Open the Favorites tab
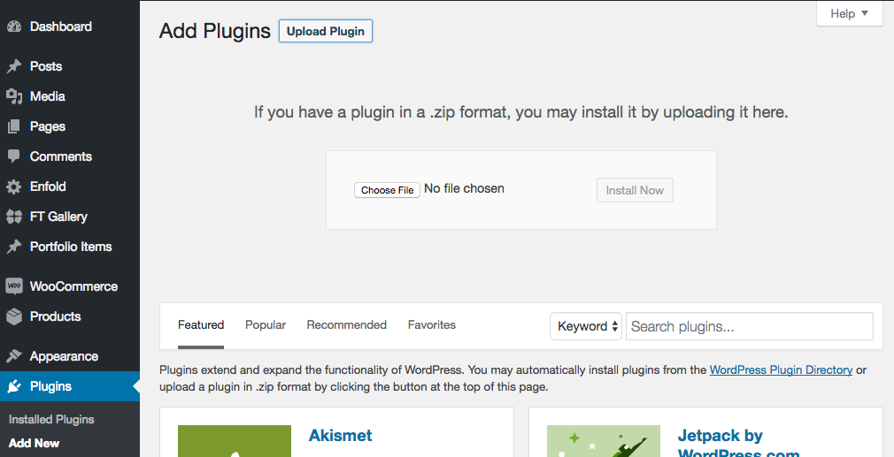 tap(432, 325)
